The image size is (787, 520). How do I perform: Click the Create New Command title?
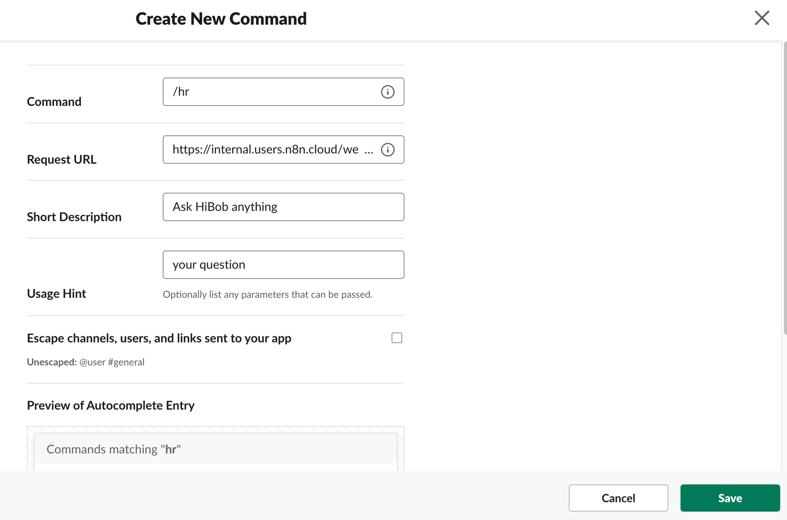[x=221, y=19]
